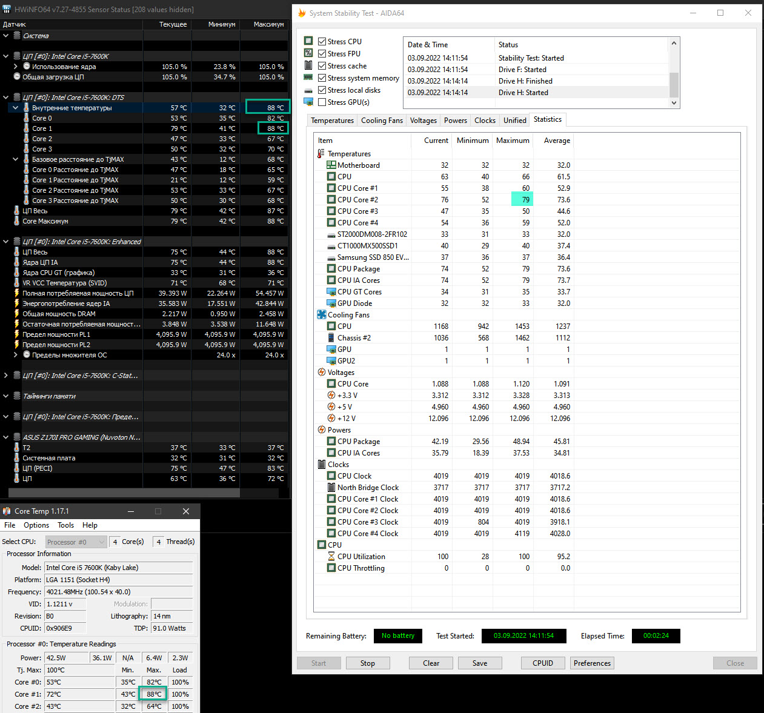Click the AIDA64 flame title bar icon
Viewport: 764px width, 713px height.
pyautogui.click(x=302, y=13)
